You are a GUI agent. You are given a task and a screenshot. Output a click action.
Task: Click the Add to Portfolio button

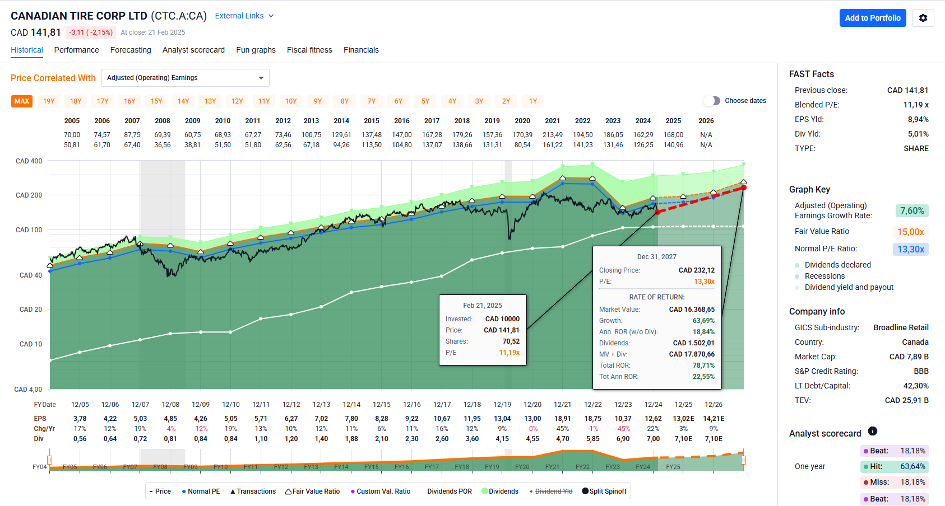point(872,18)
